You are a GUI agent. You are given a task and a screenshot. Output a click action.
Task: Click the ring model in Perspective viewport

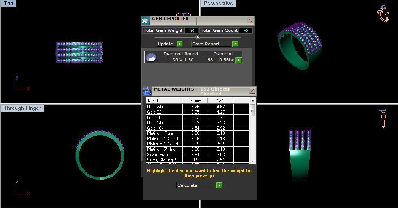(x=300, y=45)
